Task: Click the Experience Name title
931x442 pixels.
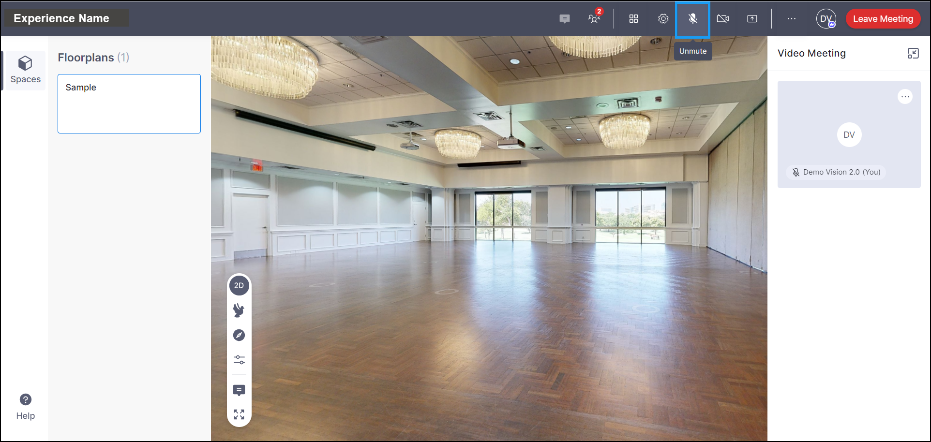Action: pos(61,18)
